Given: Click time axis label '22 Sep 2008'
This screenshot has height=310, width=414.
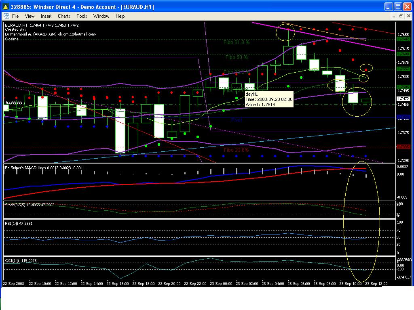Looking at the screenshot, I should (13, 284).
